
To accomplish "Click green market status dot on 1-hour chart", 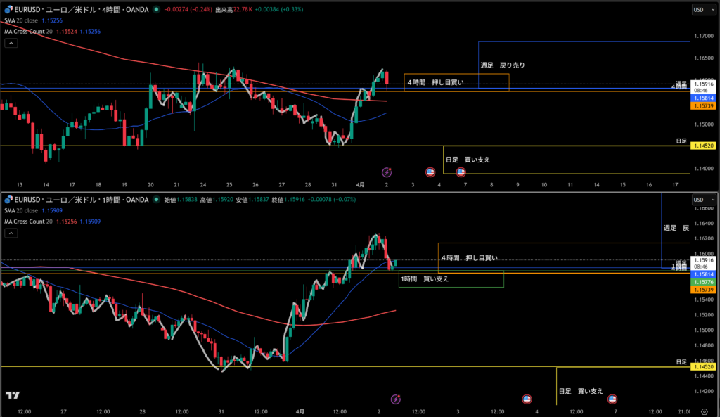I will click(155, 200).
